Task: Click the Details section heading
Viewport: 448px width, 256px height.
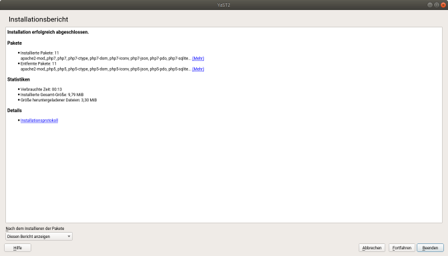Action: coord(14,110)
